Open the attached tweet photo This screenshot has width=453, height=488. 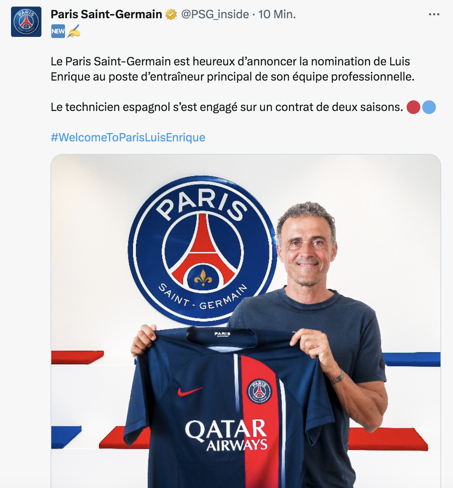pyautogui.click(x=246, y=321)
